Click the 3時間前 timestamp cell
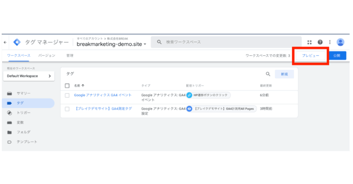 coord(266,109)
